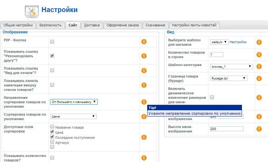The image size is (268, 162).
Task: Open the default shop template dropdown
Action: tap(219, 42)
